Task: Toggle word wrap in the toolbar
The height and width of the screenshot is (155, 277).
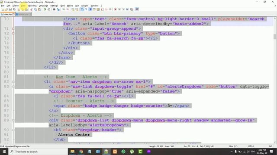Action: pyautogui.click(x=82, y=9)
